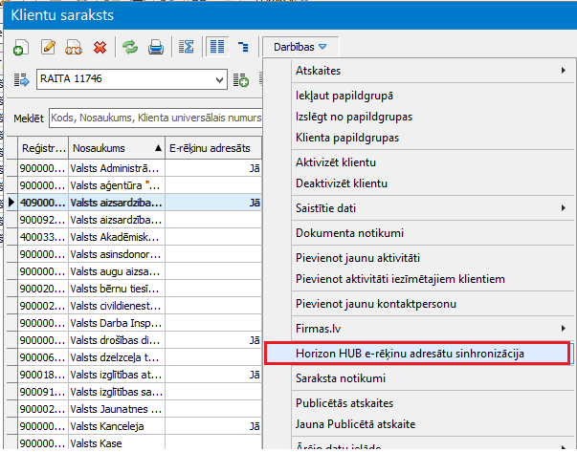577x452 pixels.
Task: Click registration number 400033... cell
Action: click(43, 237)
